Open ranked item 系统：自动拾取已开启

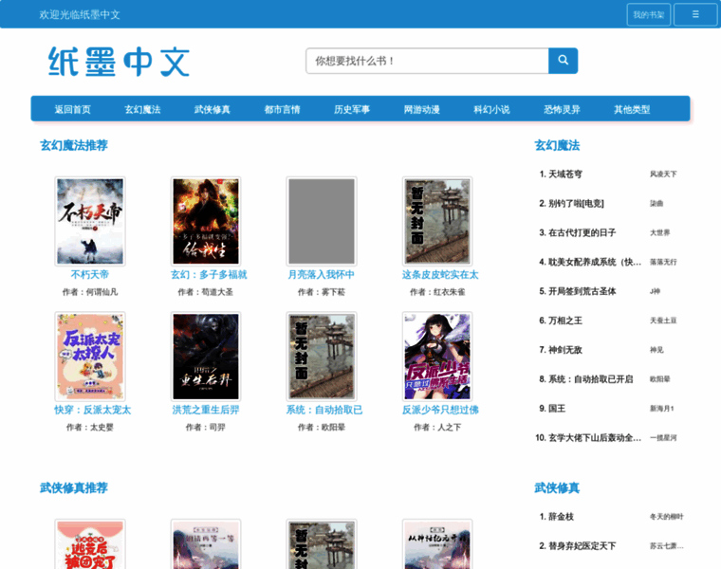pyautogui.click(x=590, y=379)
